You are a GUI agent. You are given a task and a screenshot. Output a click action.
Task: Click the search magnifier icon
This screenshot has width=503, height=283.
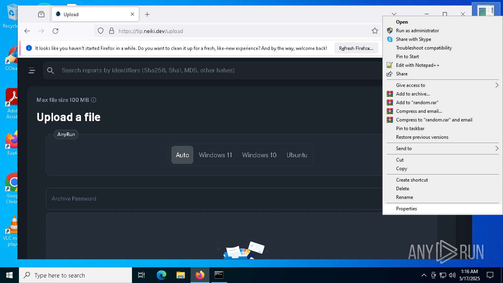50,70
